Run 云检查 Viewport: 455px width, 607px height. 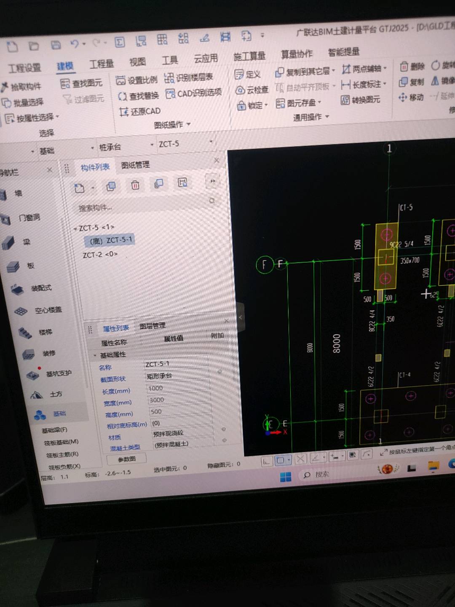click(252, 90)
